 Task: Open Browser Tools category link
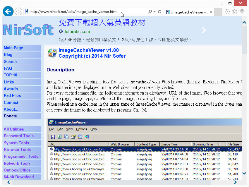(22, 150)
